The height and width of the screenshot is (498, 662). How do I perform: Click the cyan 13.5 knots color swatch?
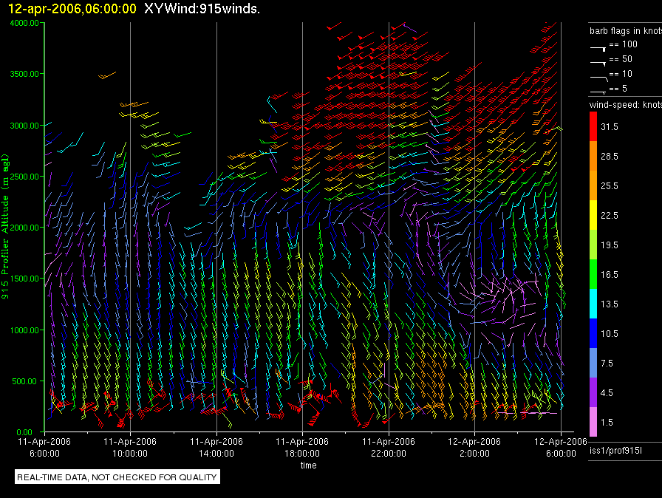point(593,304)
